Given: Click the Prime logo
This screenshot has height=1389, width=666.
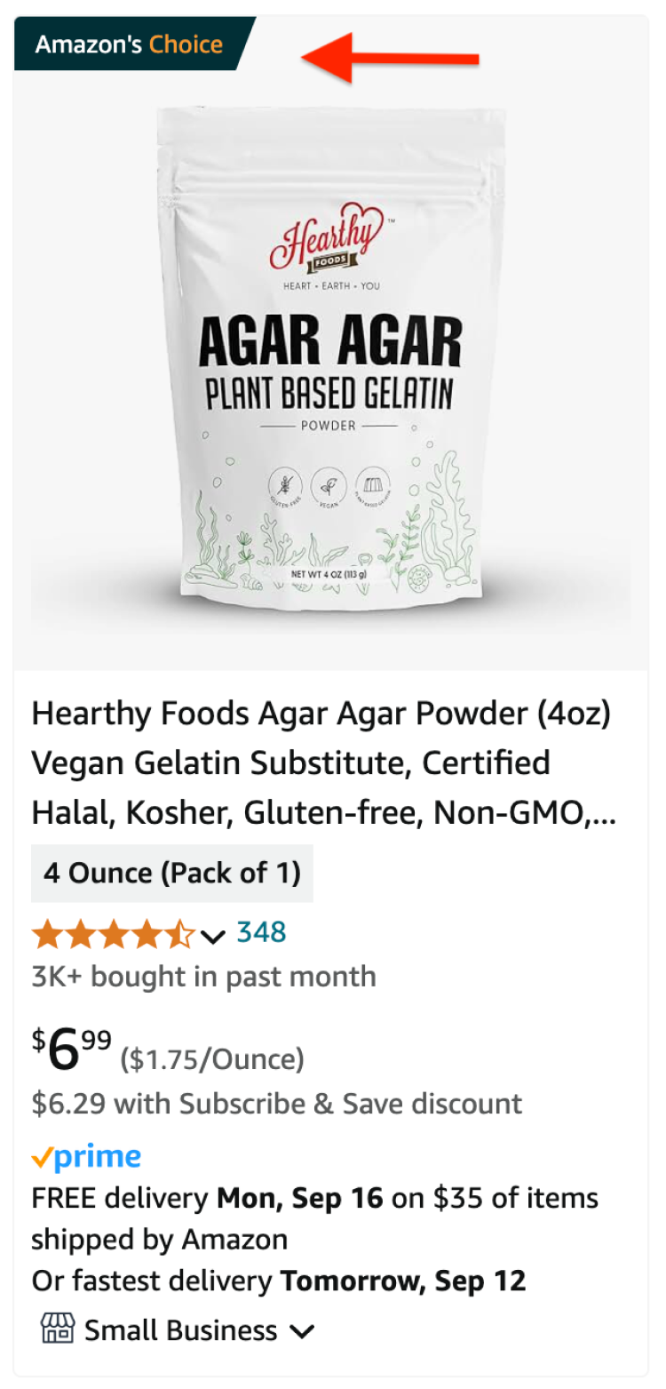Looking at the screenshot, I should (86, 1157).
